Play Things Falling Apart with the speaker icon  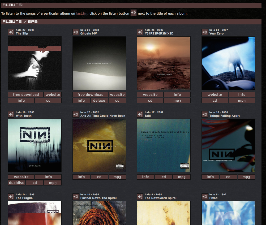(204, 114)
